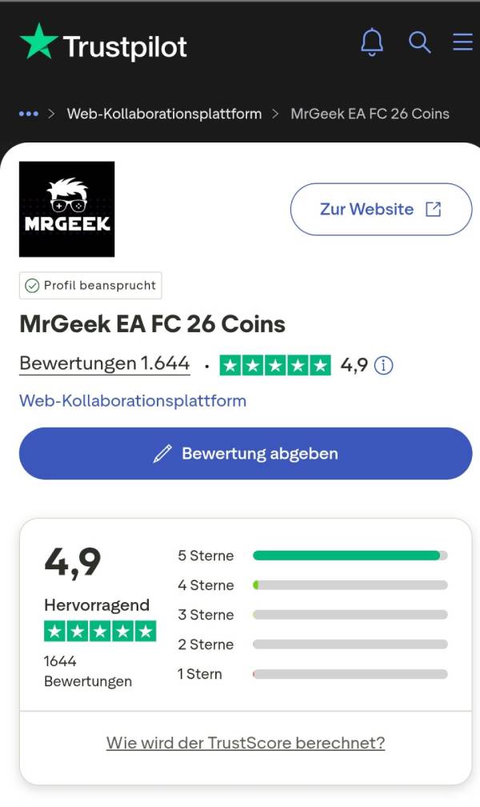This screenshot has width=480, height=807.
Task: Open the hamburger navigation menu
Action: [x=462, y=42]
